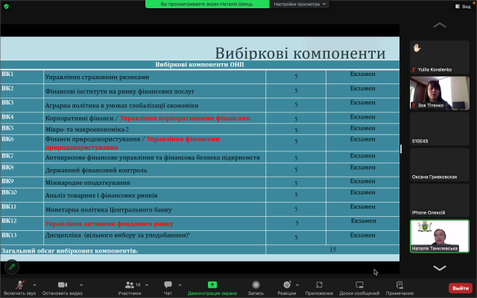Image resolution: width=477 pixels, height=298 pixels.
Task: Click red text Управління активами фондового ринку
Action: point(110,223)
